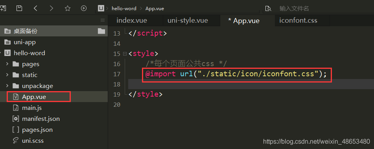The image size is (374, 149).
Task: Open the iconfont.css tab
Action: point(298,20)
